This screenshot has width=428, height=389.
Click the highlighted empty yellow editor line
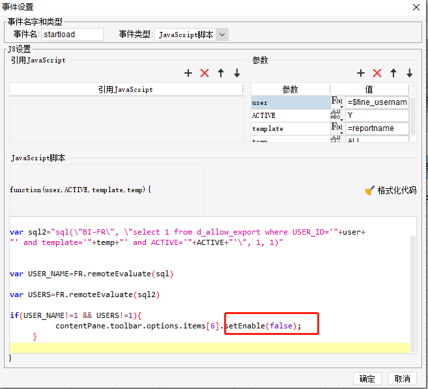point(210,348)
